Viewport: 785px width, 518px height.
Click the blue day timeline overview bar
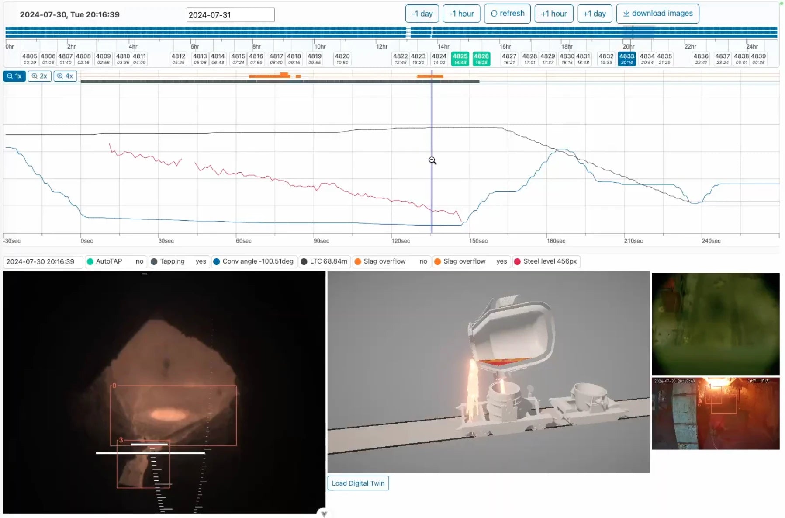coord(391,32)
